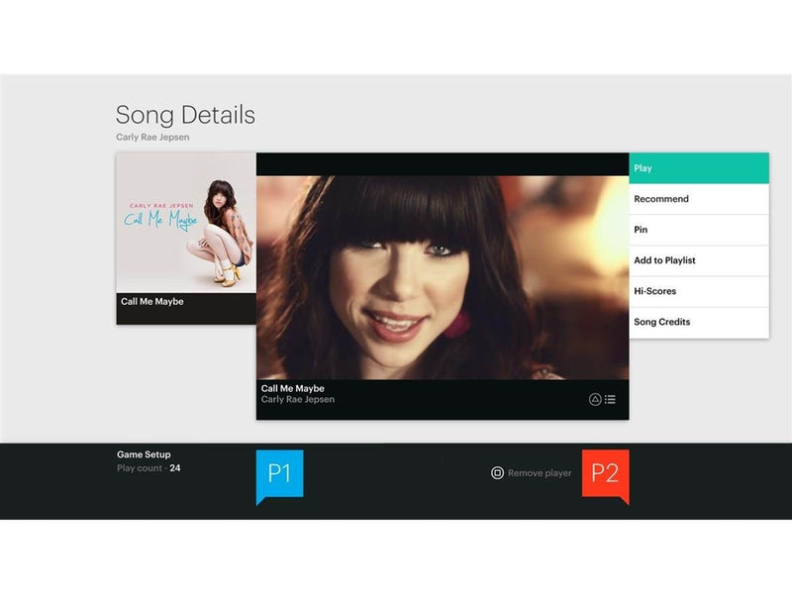Click the Call Me Maybe title under video
Screen dimensions: 792x594
point(292,388)
